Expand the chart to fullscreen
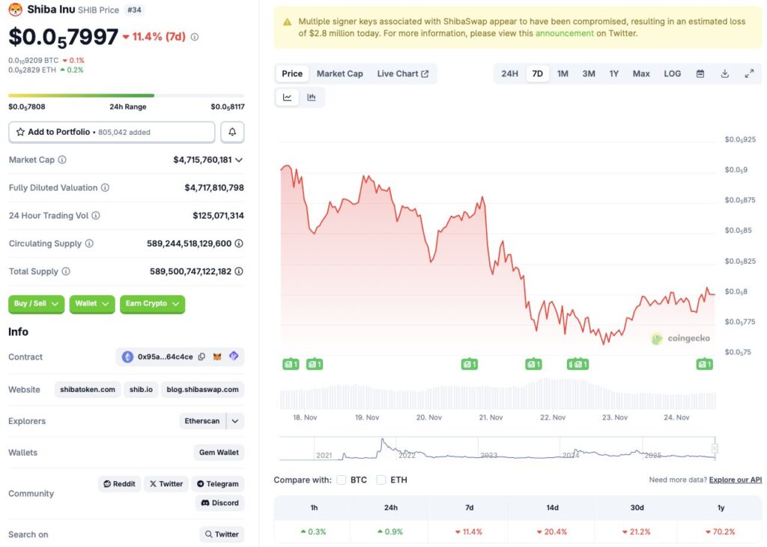The height and width of the screenshot is (547, 767). pyautogui.click(x=749, y=73)
